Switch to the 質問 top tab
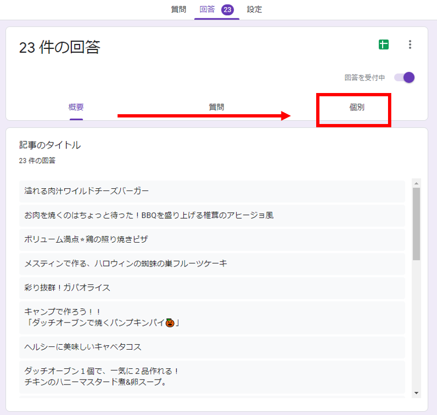Screen dimensions: 437x415 [179, 9]
